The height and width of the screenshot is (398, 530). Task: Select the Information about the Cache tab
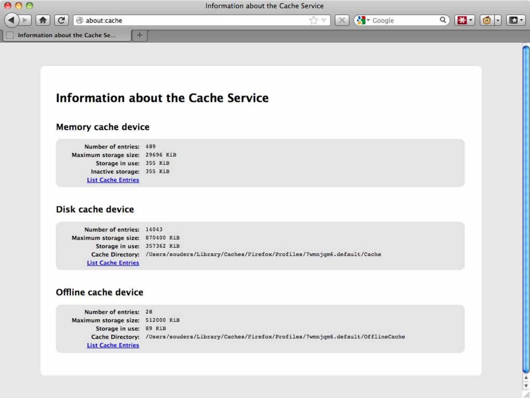[x=67, y=35]
